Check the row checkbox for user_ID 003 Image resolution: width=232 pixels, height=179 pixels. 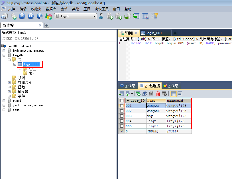tap(122, 116)
